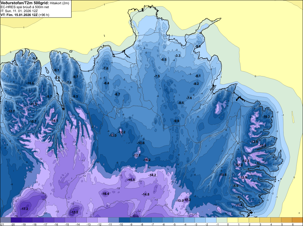Select the pale green legend swatch at -1

pos(222,220)
